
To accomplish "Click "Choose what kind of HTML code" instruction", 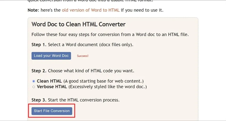I will tap(91, 71).
